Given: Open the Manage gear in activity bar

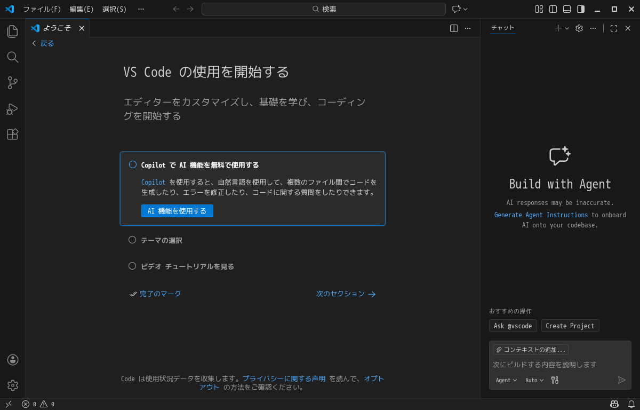Looking at the screenshot, I should tap(13, 385).
